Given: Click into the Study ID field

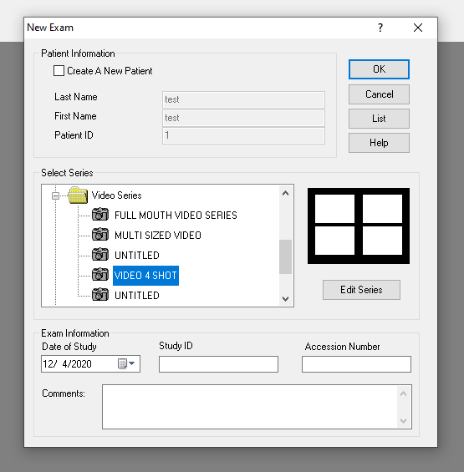Looking at the screenshot, I should tap(218, 364).
